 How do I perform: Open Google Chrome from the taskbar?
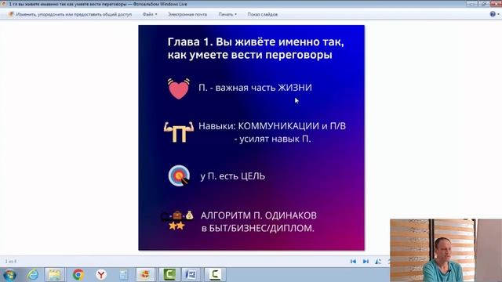pos(78,275)
